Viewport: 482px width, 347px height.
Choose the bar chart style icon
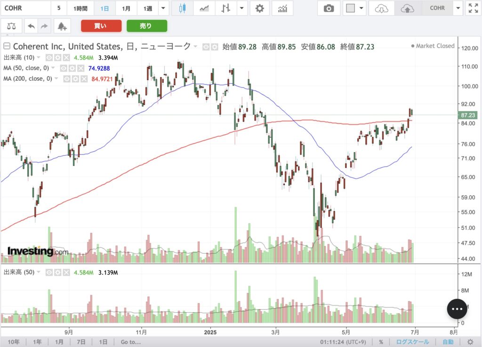[x=225, y=8]
